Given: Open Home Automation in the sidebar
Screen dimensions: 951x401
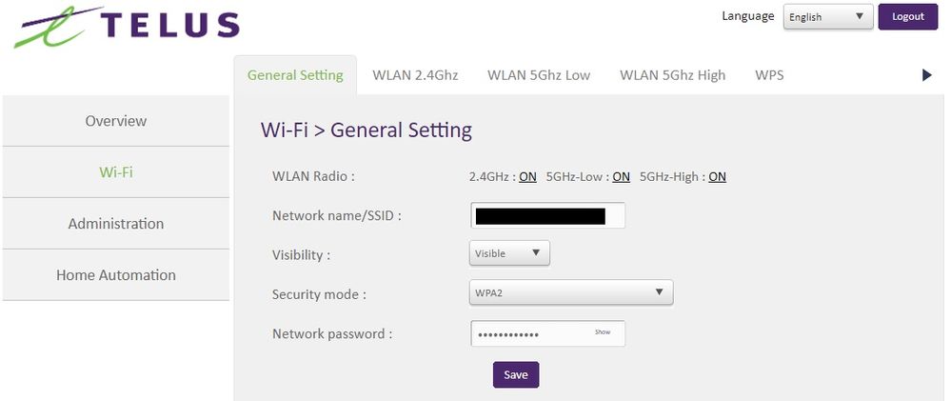Looking at the screenshot, I should point(116,275).
